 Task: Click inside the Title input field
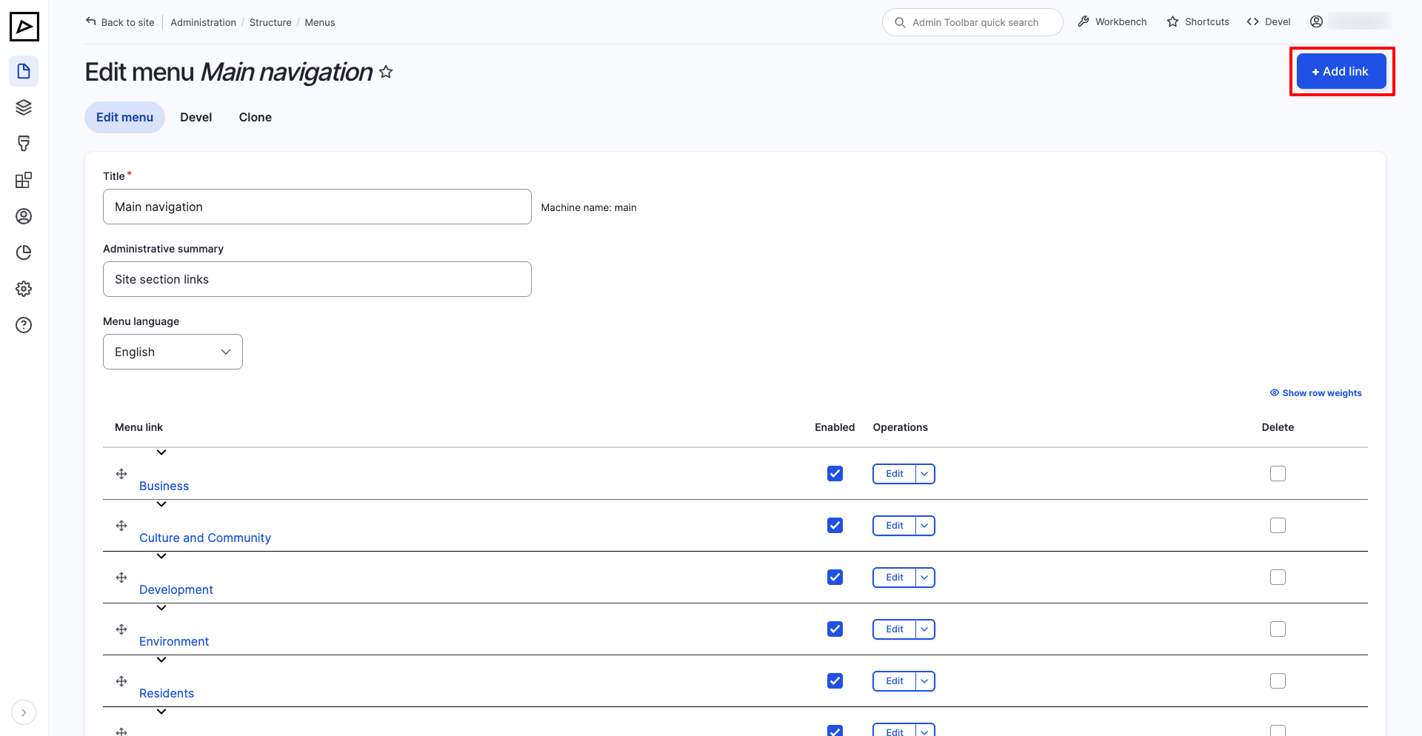tap(317, 207)
